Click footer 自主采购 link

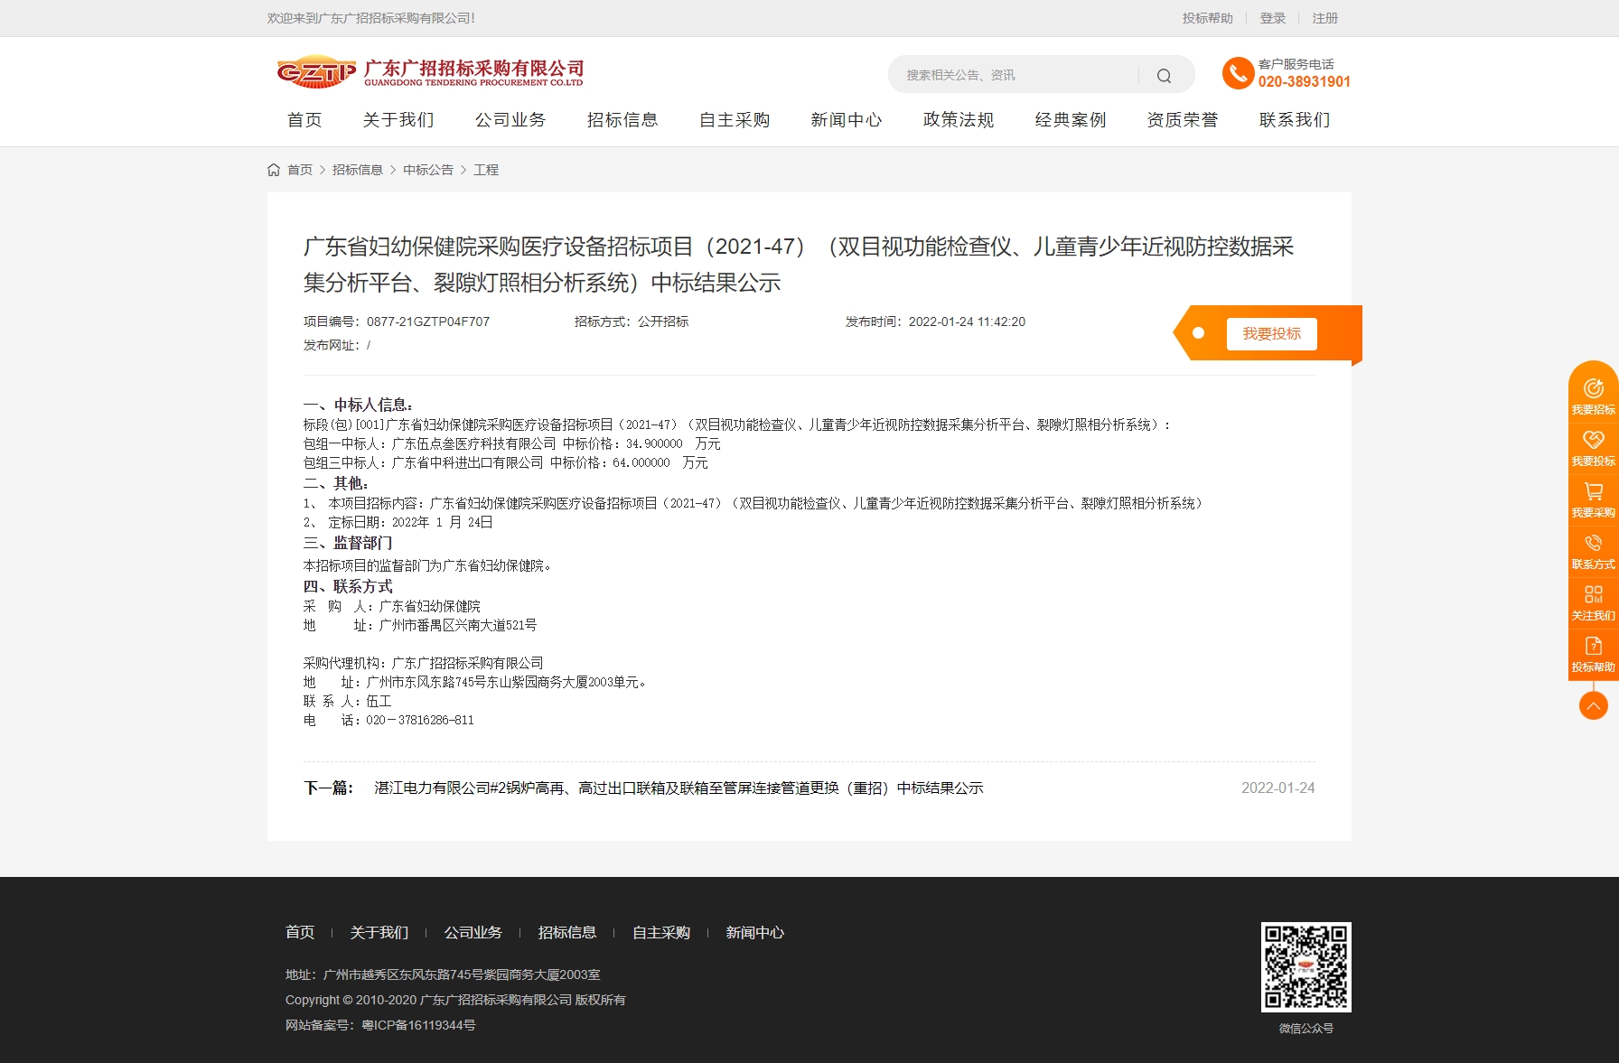click(x=661, y=933)
